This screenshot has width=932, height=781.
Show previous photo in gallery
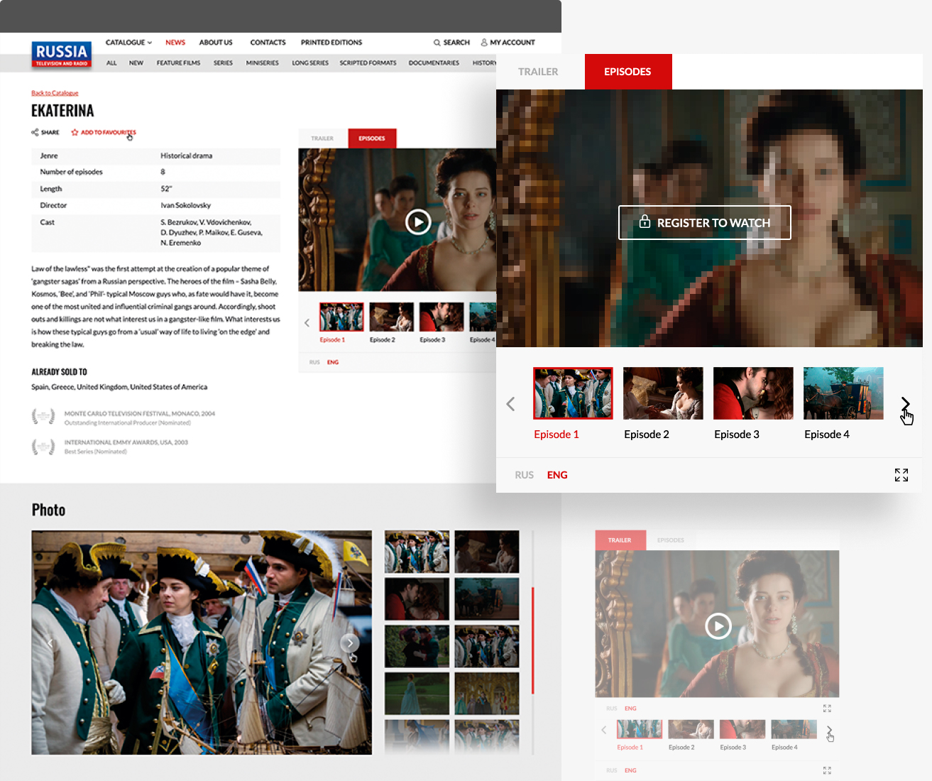(x=50, y=643)
